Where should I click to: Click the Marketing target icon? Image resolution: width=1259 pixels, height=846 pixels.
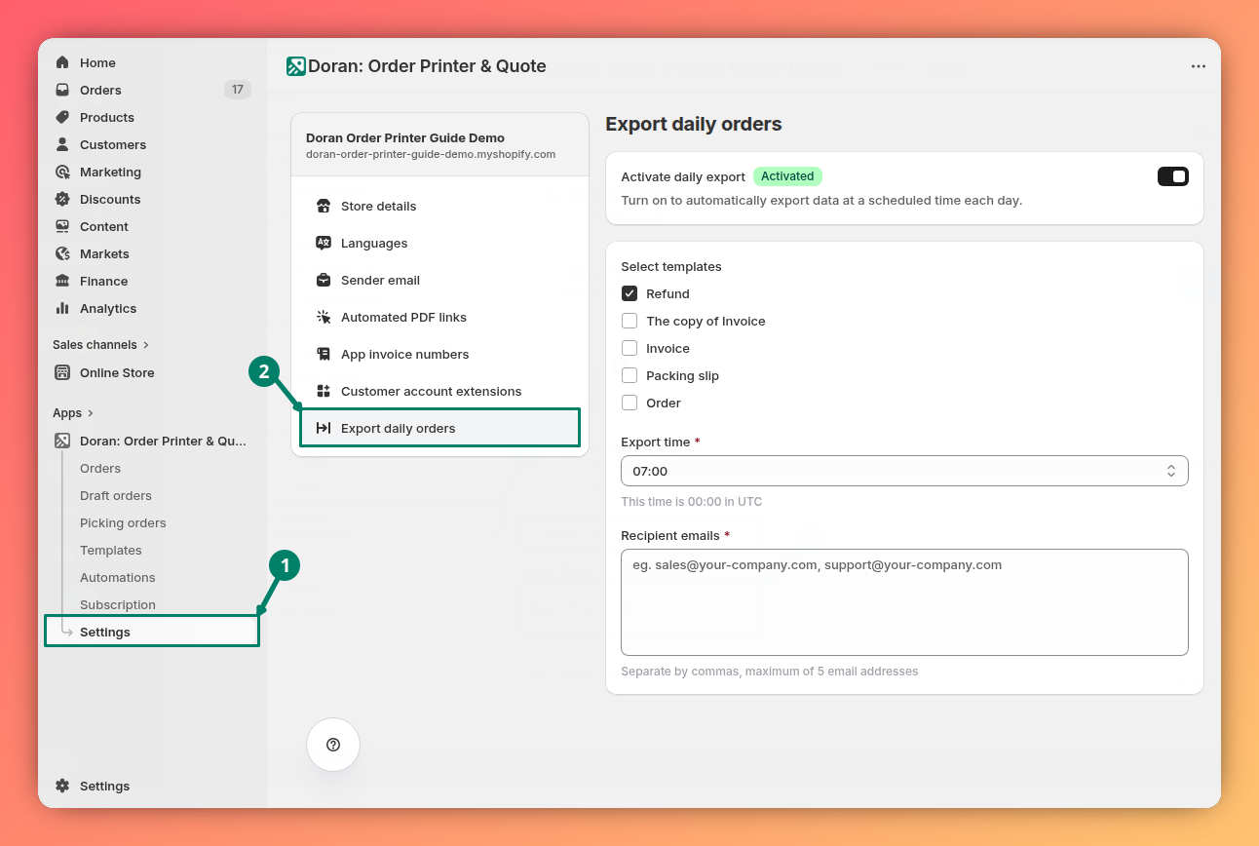coord(62,172)
